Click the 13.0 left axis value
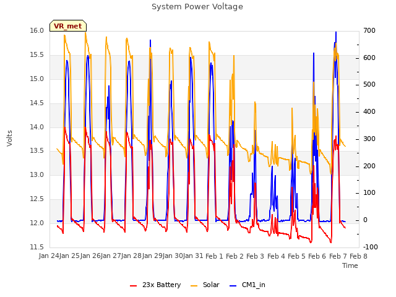The height and width of the screenshot is (297, 396). [x=37, y=174]
